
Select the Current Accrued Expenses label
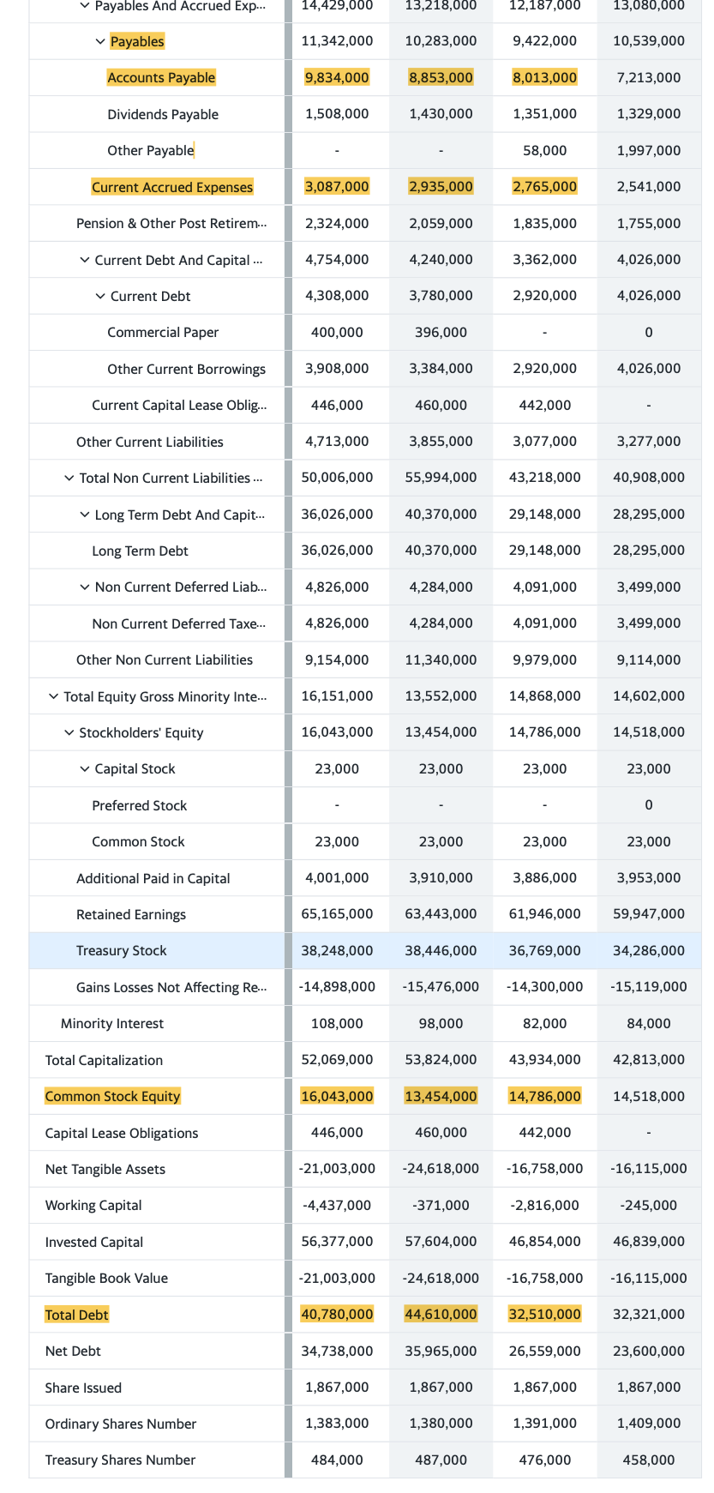tap(172, 187)
